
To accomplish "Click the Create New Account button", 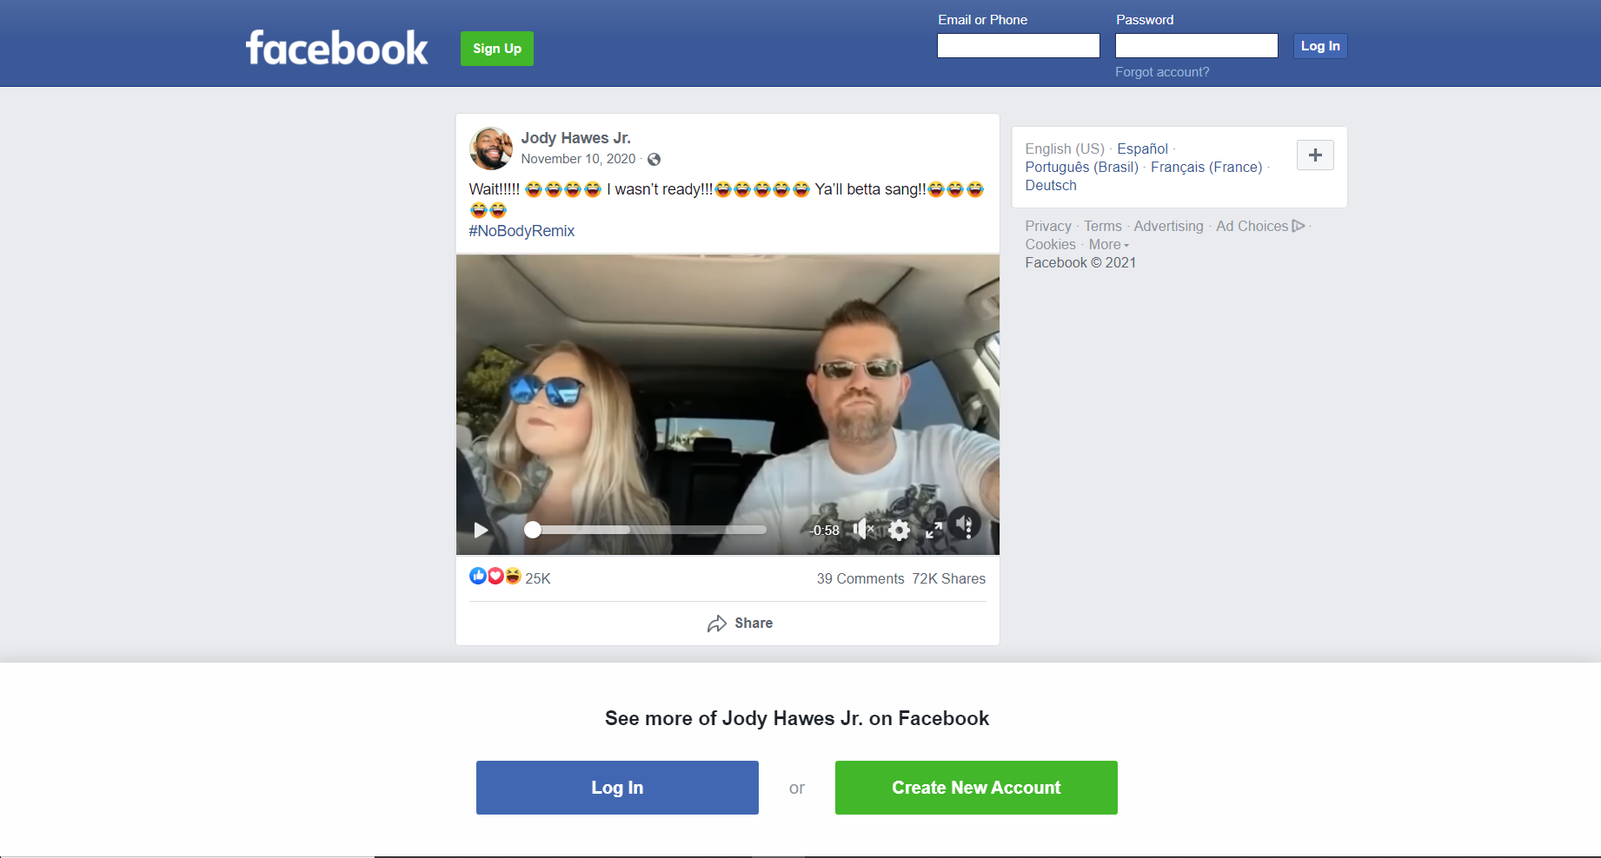I will 975,788.
